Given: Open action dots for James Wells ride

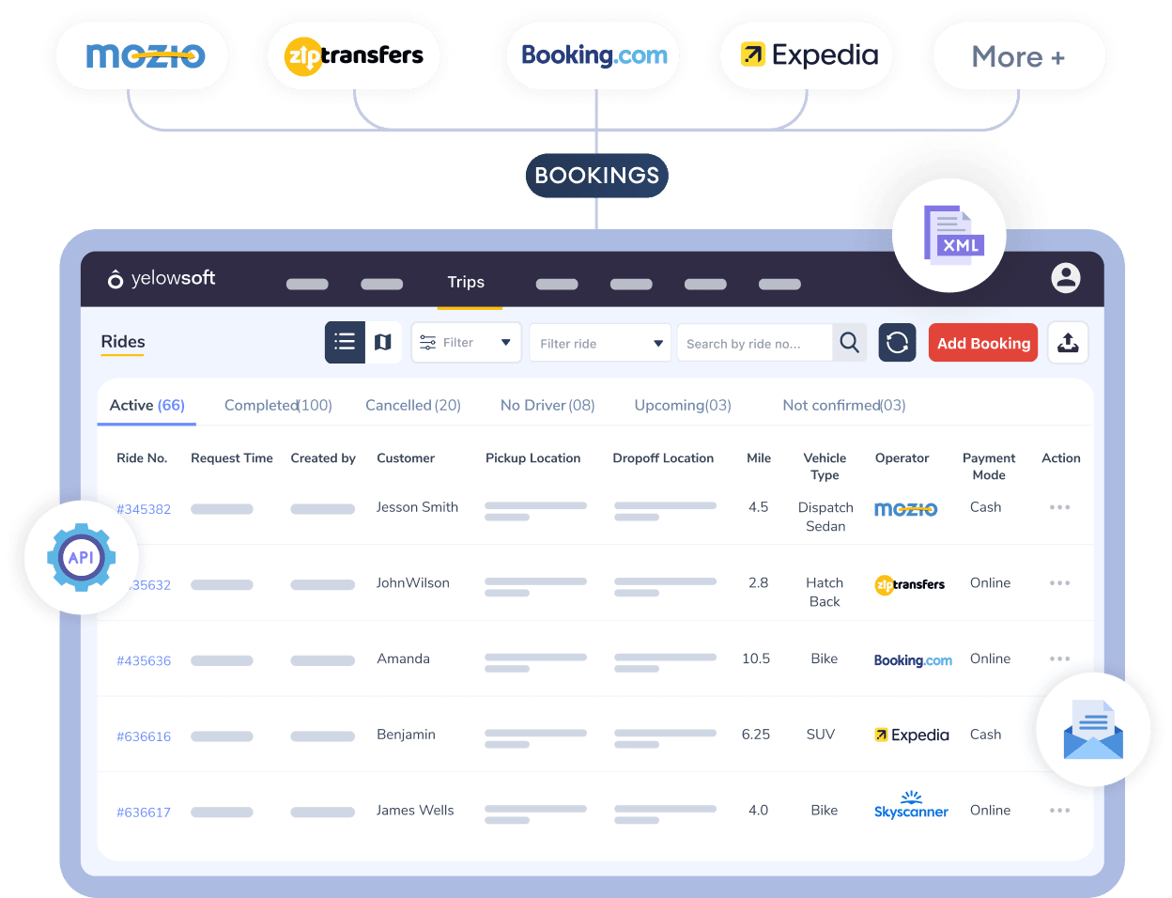Looking at the screenshot, I should tap(1059, 811).
